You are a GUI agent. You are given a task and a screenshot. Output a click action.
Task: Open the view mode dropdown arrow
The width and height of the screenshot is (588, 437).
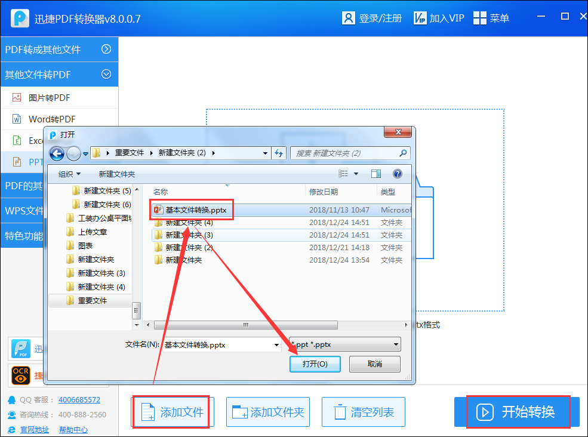pos(356,174)
